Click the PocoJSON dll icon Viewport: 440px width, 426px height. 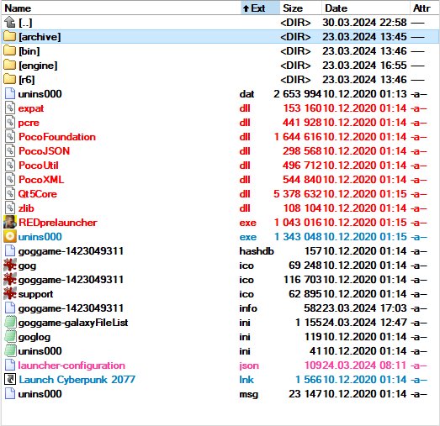tap(10, 151)
